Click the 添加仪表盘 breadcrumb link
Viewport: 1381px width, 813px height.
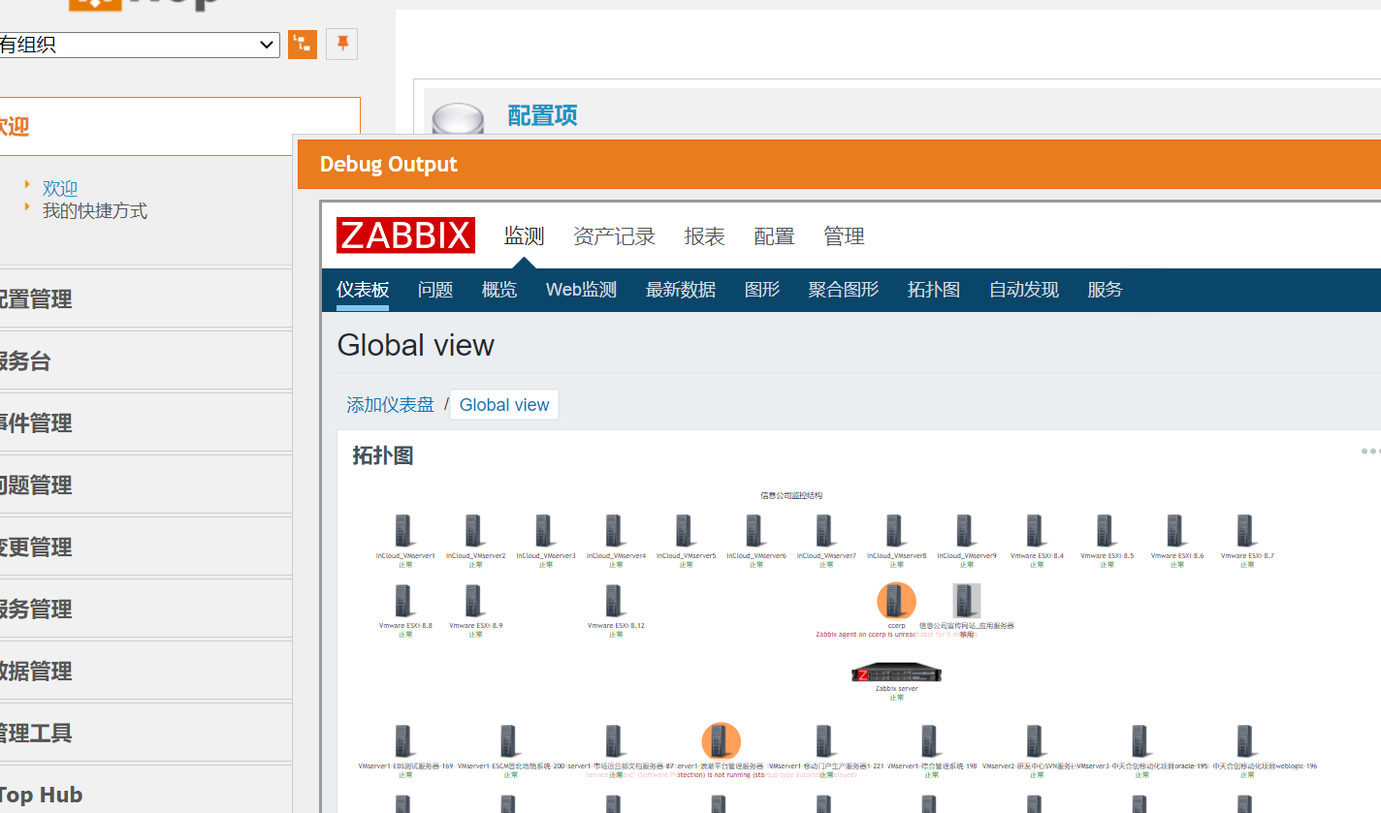[x=390, y=404]
